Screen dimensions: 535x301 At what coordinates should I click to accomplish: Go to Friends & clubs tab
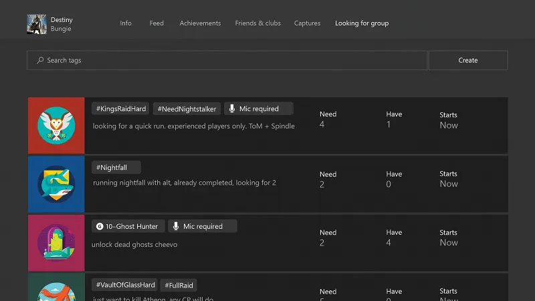tap(257, 23)
